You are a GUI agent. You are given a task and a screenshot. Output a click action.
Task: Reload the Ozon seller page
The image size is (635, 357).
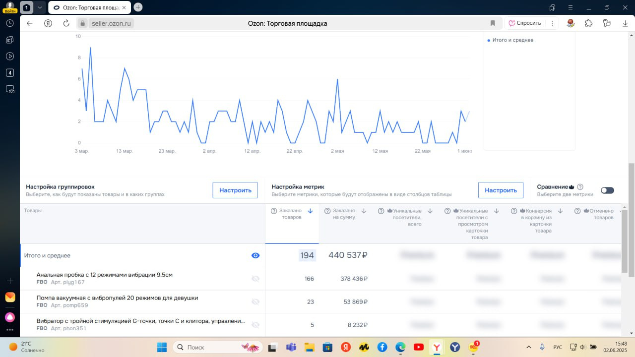(x=66, y=23)
